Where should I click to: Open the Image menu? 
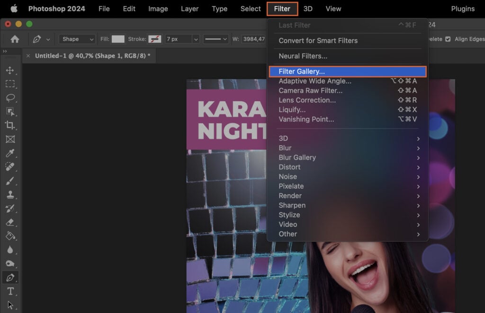158,9
